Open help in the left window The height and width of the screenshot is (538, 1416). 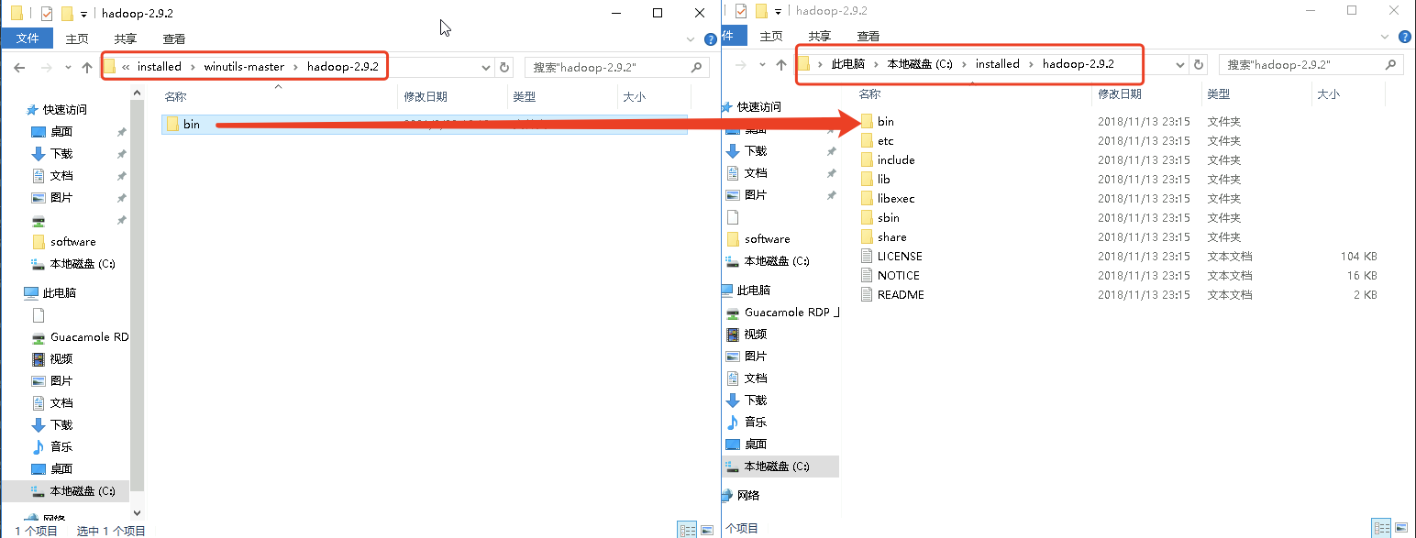click(710, 39)
